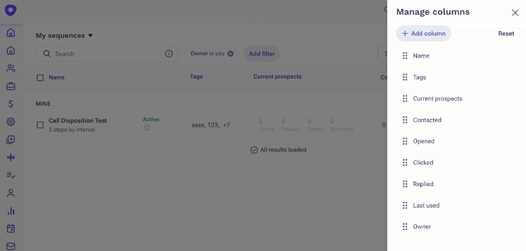Click the briefcase Accounts sidebar icon

click(11, 86)
